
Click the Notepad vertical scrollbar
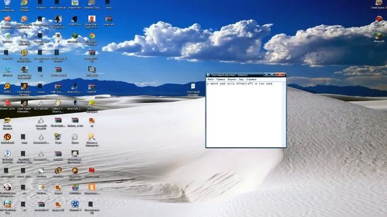(284, 115)
